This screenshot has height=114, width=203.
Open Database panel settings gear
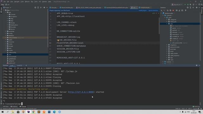click(197, 8)
